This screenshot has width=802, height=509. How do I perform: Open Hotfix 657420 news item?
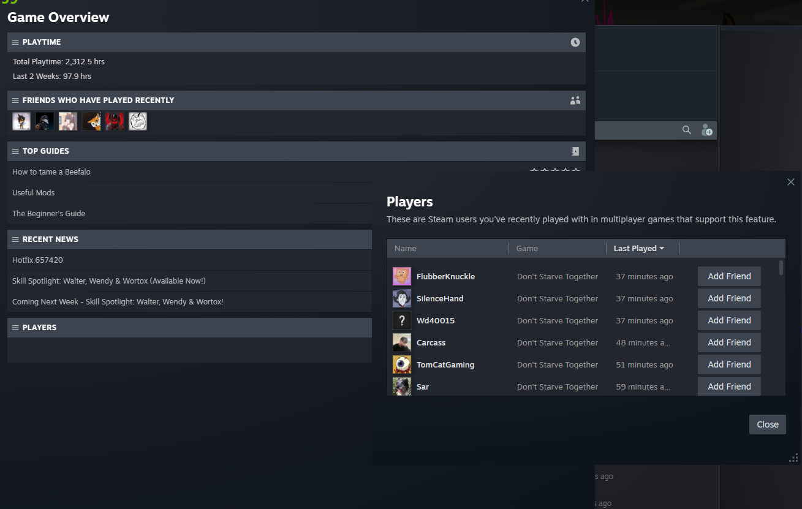coord(38,260)
